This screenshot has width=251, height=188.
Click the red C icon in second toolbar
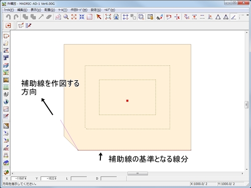(x=8, y=26)
